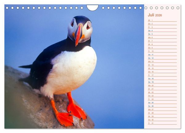
Task: Select the date row "Sa 18"
Action: [162, 79]
